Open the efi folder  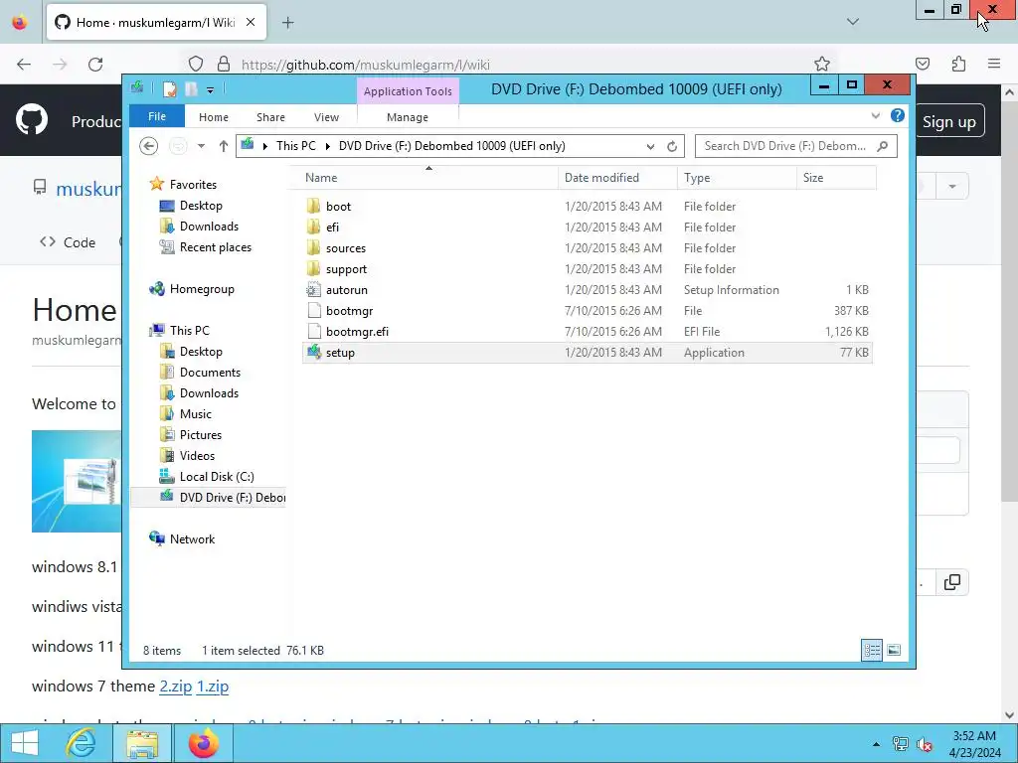point(332,228)
